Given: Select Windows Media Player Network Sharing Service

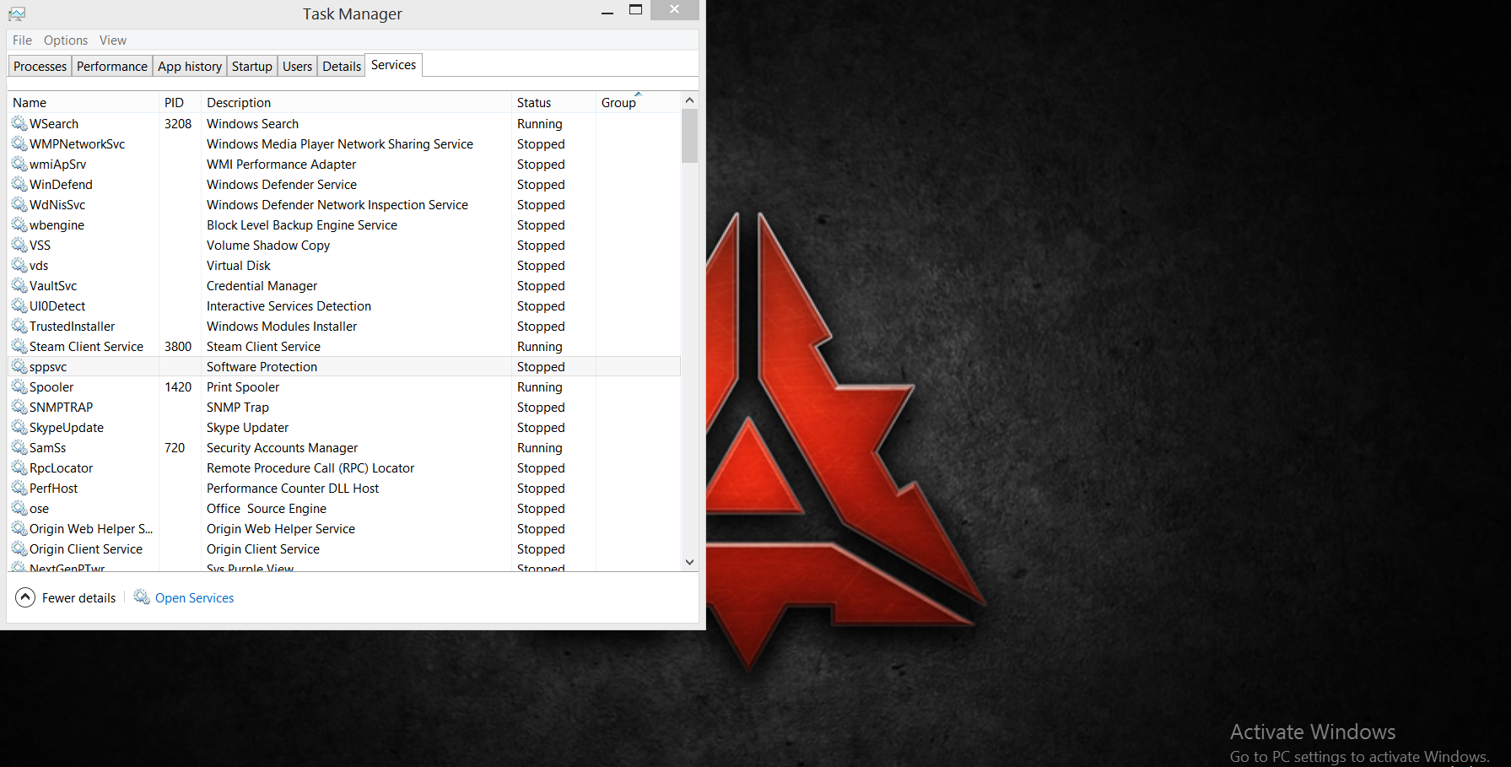Looking at the screenshot, I should 340,144.
